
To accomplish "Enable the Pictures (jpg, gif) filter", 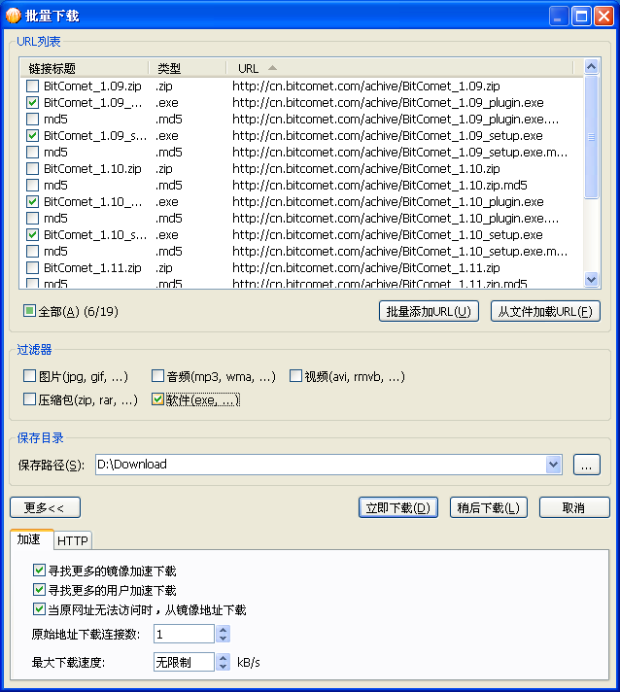I will coord(29,376).
